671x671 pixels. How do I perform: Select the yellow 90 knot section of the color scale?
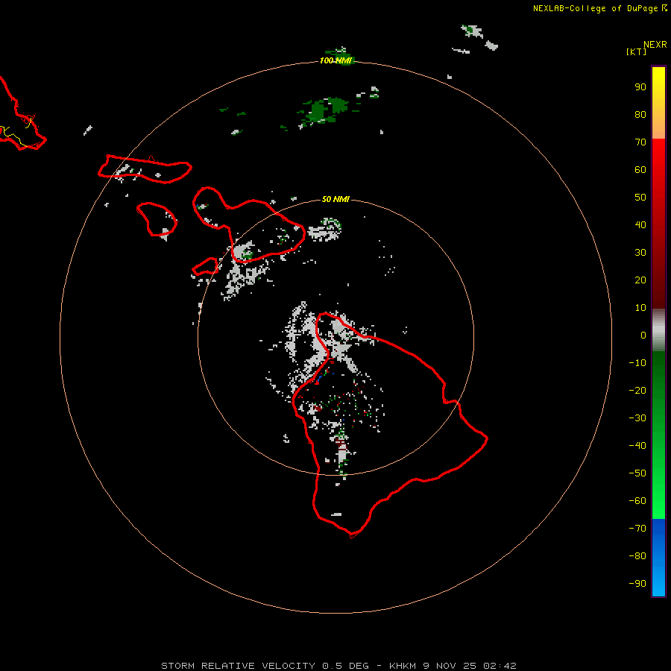[658, 86]
